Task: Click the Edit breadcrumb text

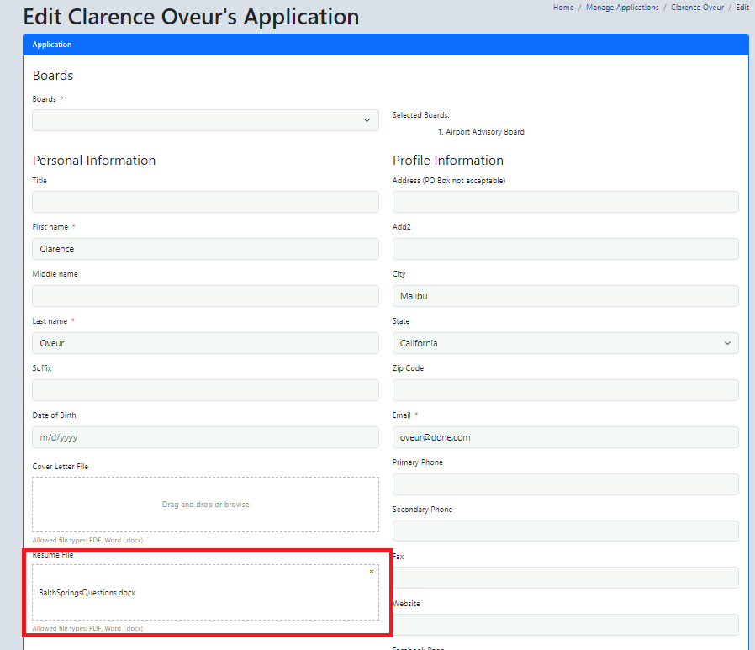Action: pyautogui.click(x=742, y=8)
